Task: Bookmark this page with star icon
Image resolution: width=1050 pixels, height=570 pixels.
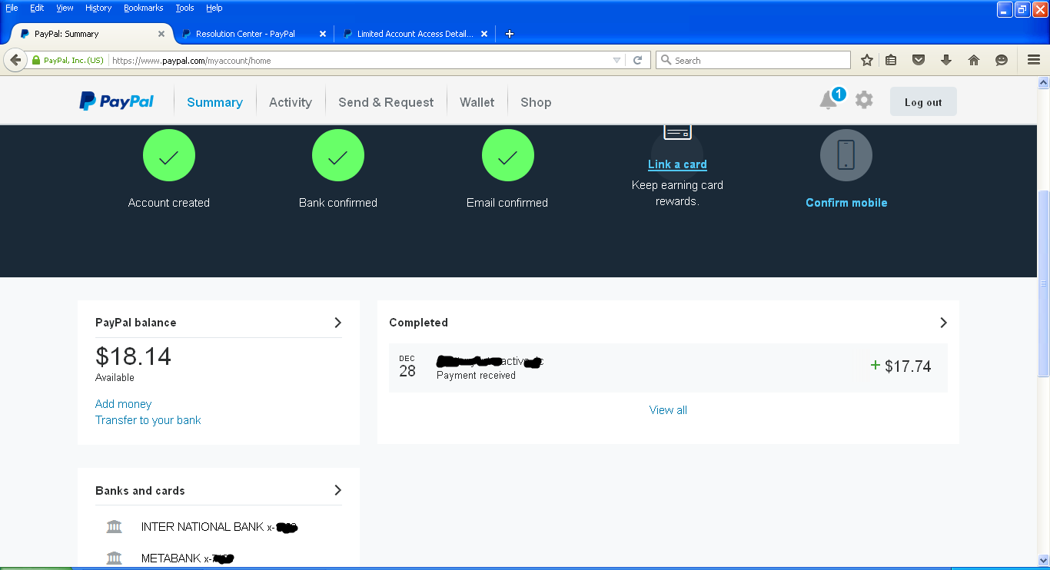Action: pyautogui.click(x=867, y=60)
